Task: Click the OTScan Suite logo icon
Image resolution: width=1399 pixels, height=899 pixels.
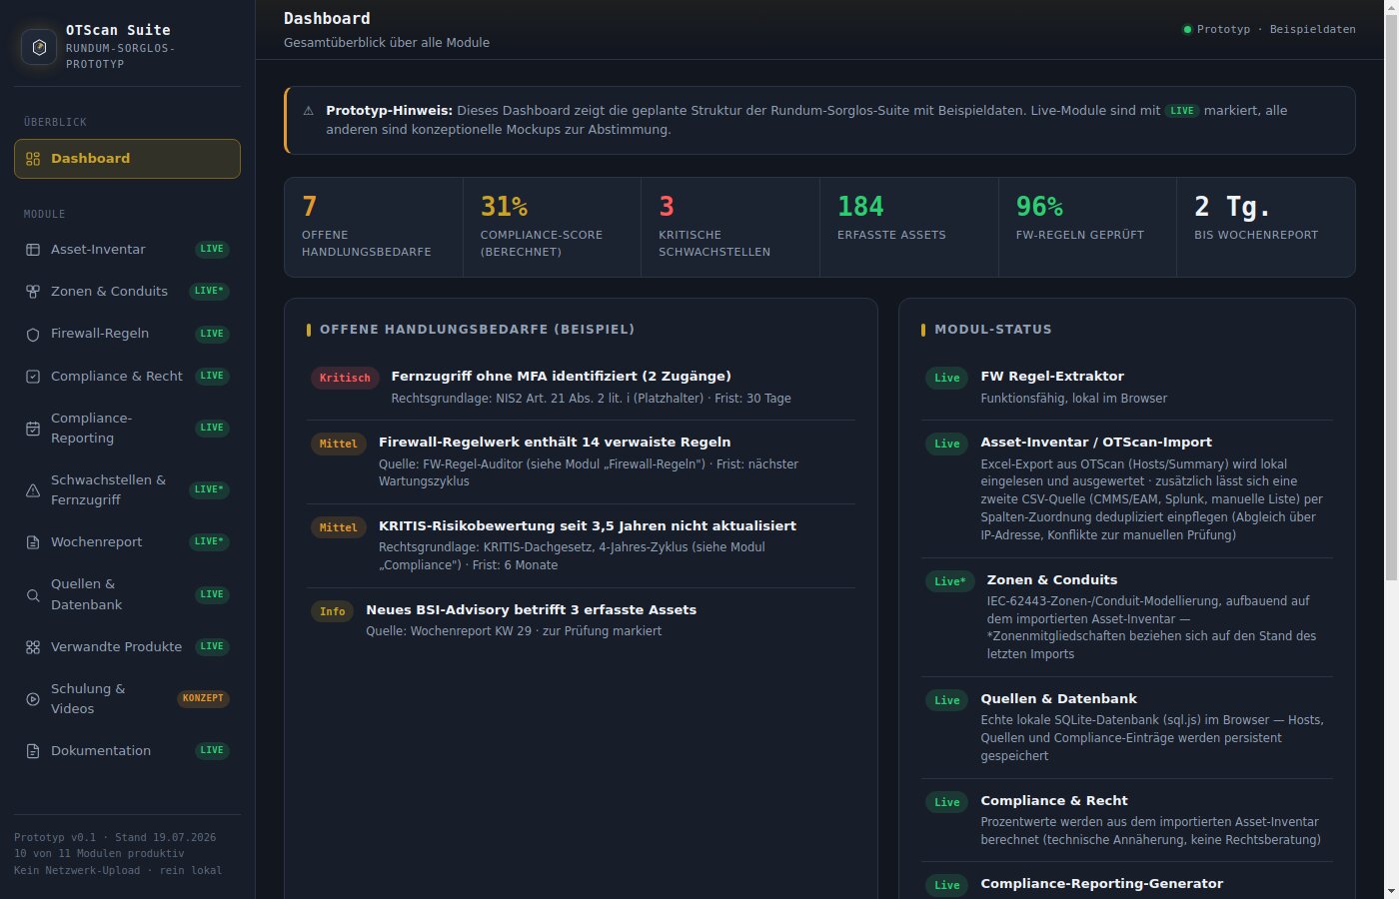Action: [39, 47]
